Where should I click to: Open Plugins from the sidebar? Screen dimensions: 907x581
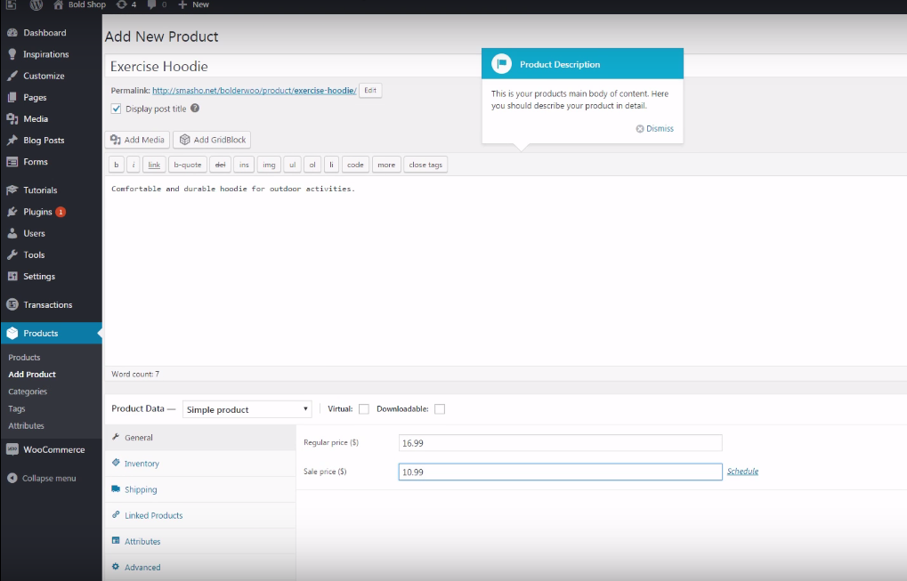[x=37, y=212]
